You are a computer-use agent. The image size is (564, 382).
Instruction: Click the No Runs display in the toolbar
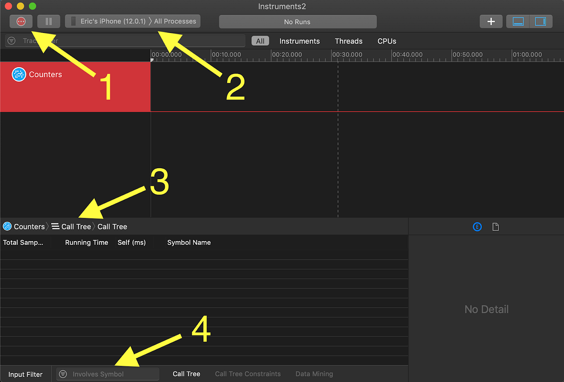(x=298, y=21)
